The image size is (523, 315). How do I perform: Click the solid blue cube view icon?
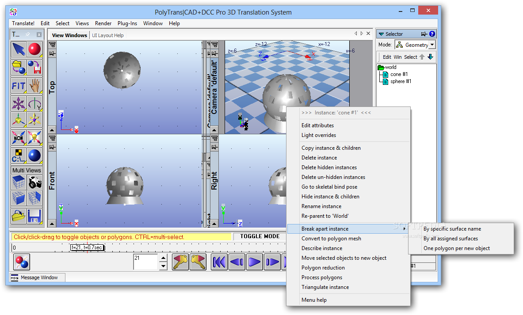click(19, 182)
